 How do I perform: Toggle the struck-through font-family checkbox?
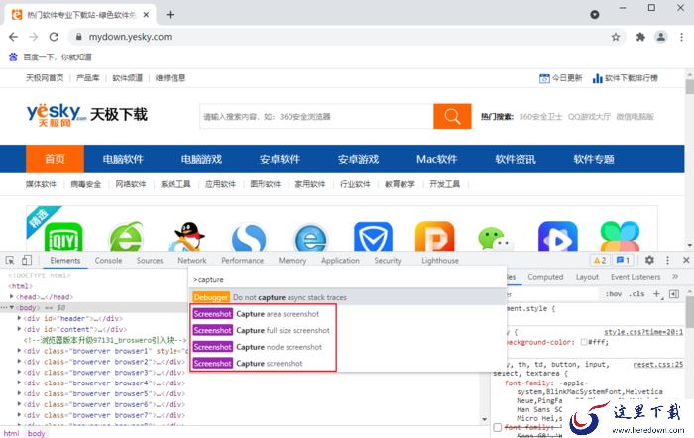click(x=498, y=427)
